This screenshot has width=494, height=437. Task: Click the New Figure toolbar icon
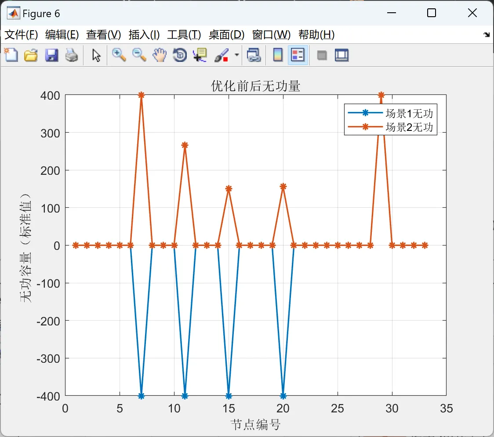point(11,55)
